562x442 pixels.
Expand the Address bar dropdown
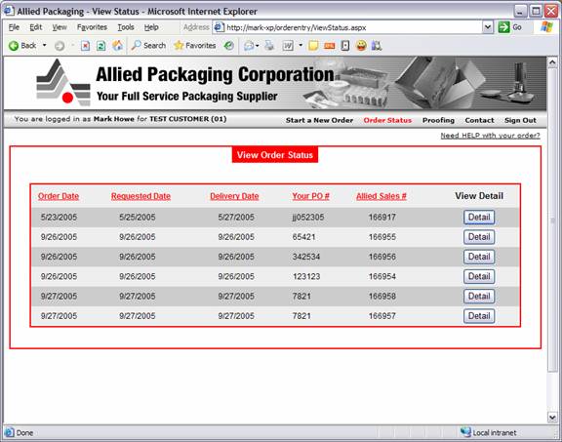pyautogui.click(x=488, y=27)
